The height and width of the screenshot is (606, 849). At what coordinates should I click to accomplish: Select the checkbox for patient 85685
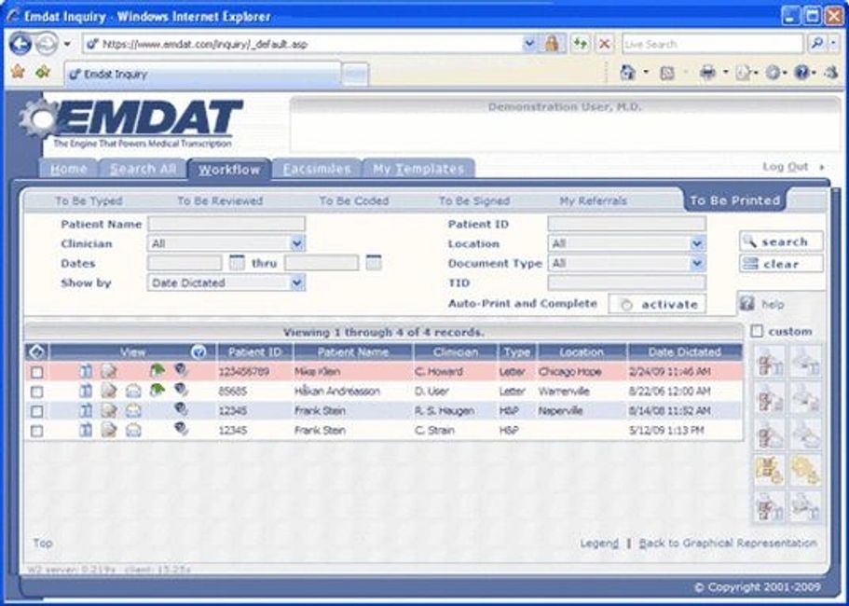click(36, 392)
